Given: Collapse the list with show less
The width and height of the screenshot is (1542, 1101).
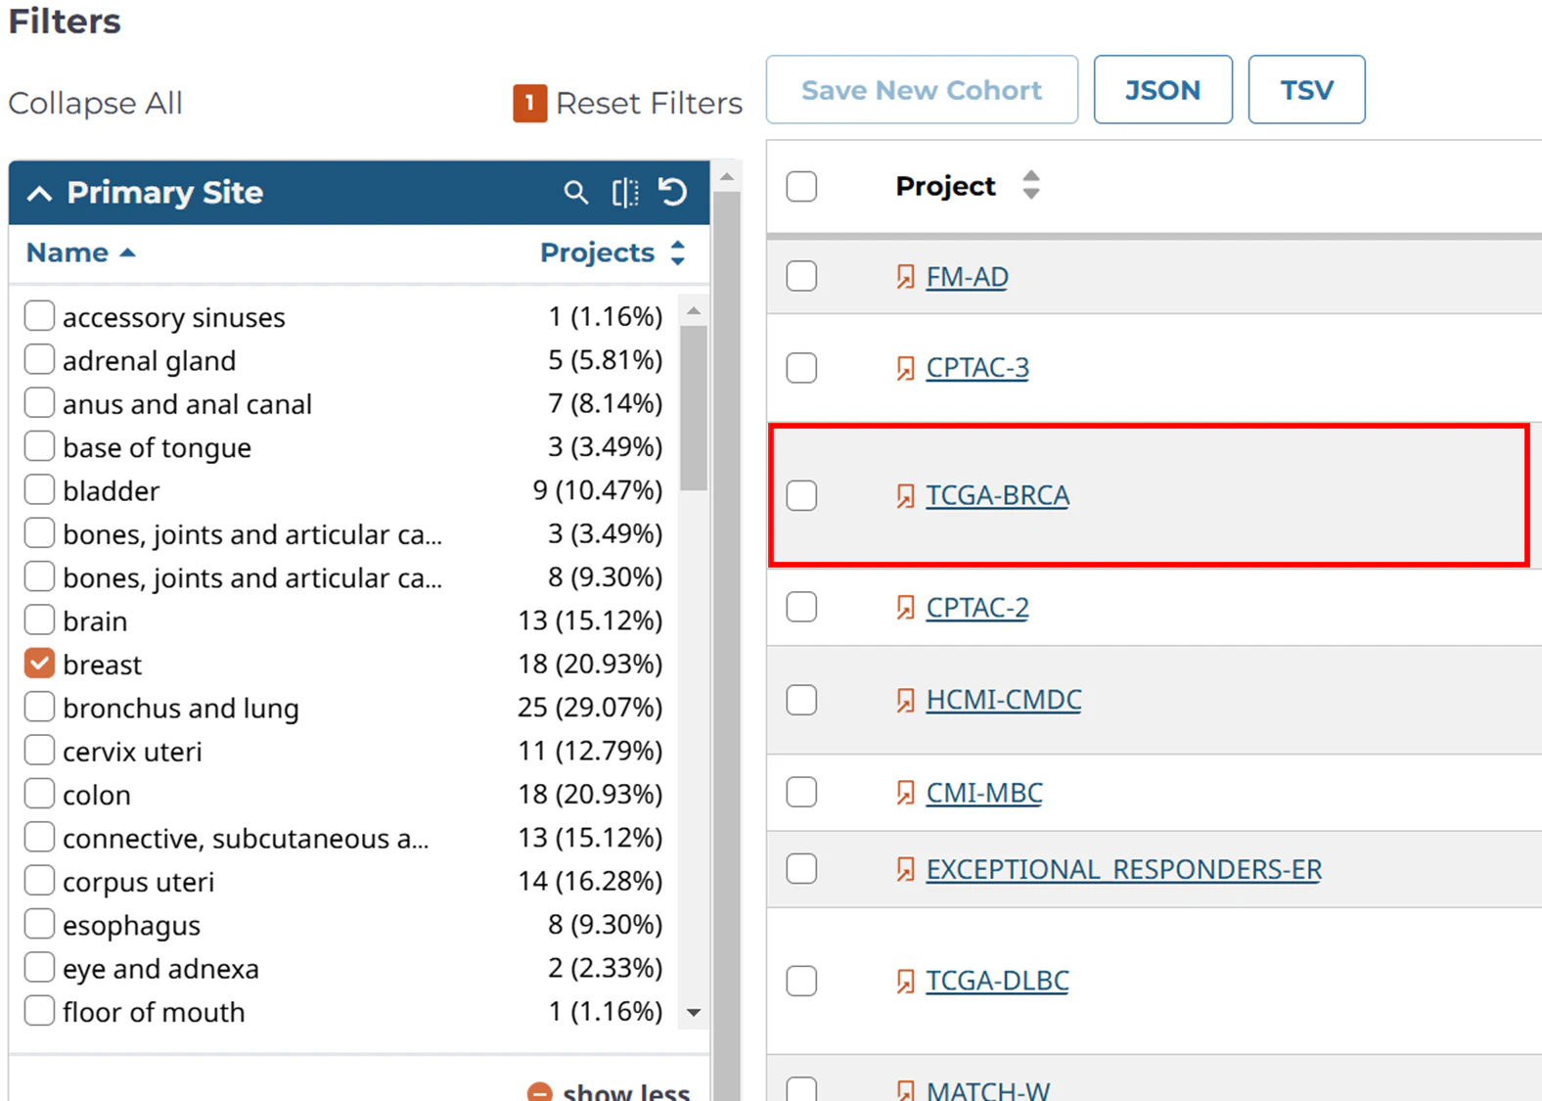Looking at the screenshot, I should [x=609, y=1091].
